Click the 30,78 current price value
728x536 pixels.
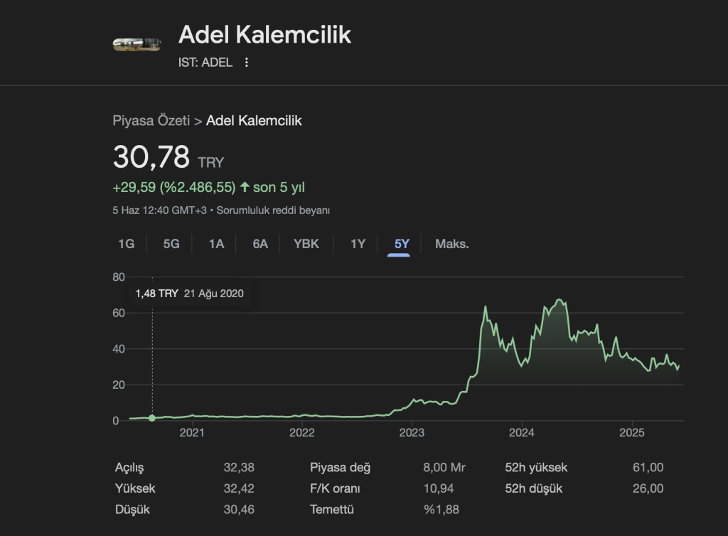click(151, 157)
